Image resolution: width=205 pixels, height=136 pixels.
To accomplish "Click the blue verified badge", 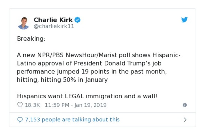I will (x=77, y=20).
